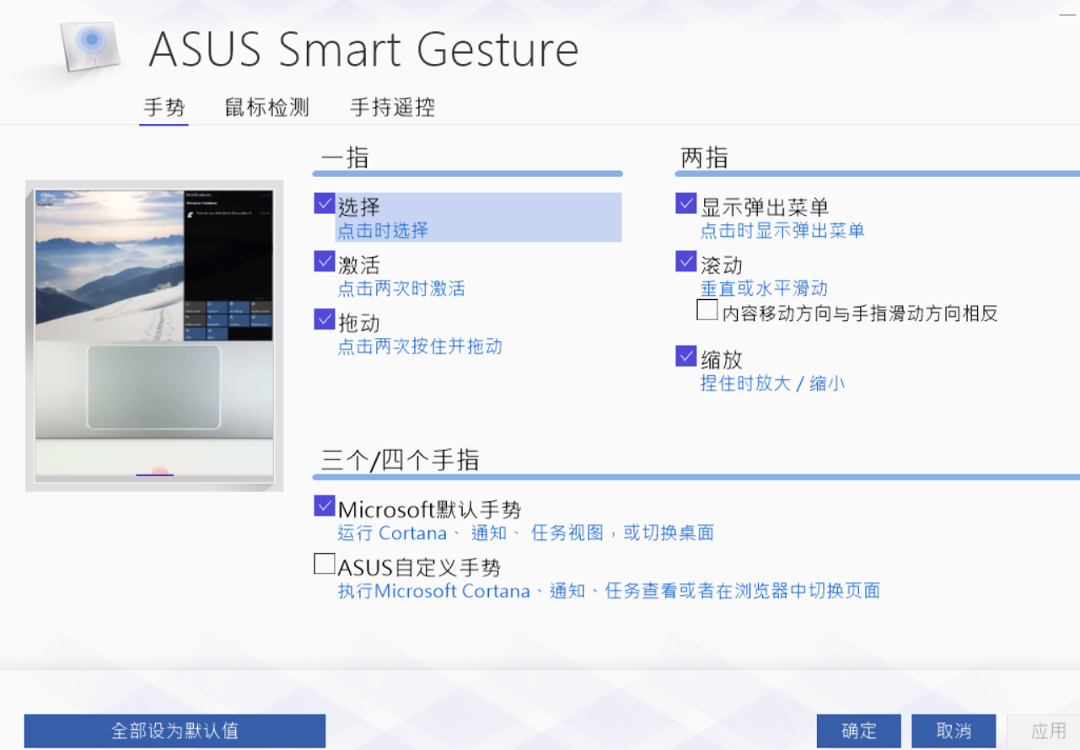This screenshot has width=1080, height=750.
Task: Enable the ASUS自定义手势 checkbox
Action: pyautogui.click(x=325, y=564)
